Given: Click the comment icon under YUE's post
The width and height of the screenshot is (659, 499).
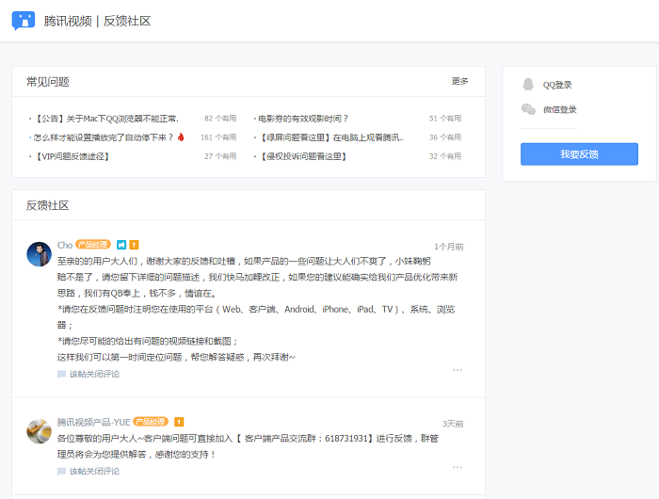Looking at the screenshot, I should [61, 472].
